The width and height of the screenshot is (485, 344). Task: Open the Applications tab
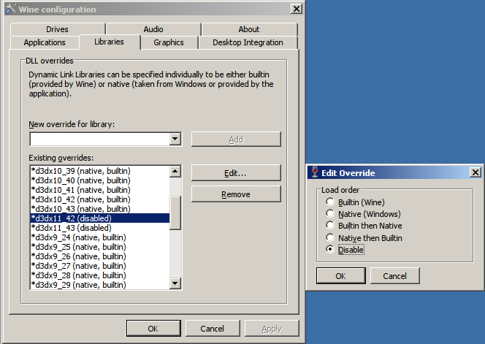pyautogui.click(x=45, y=42)
